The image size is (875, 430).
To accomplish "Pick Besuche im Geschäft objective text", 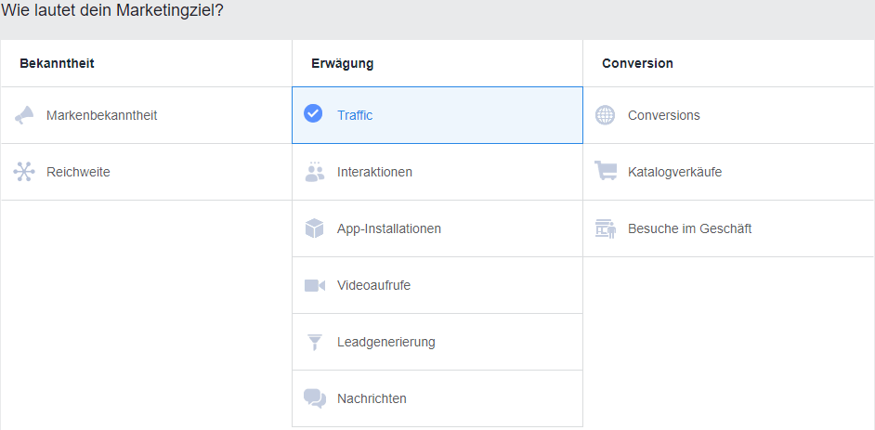I will (689, 228).
